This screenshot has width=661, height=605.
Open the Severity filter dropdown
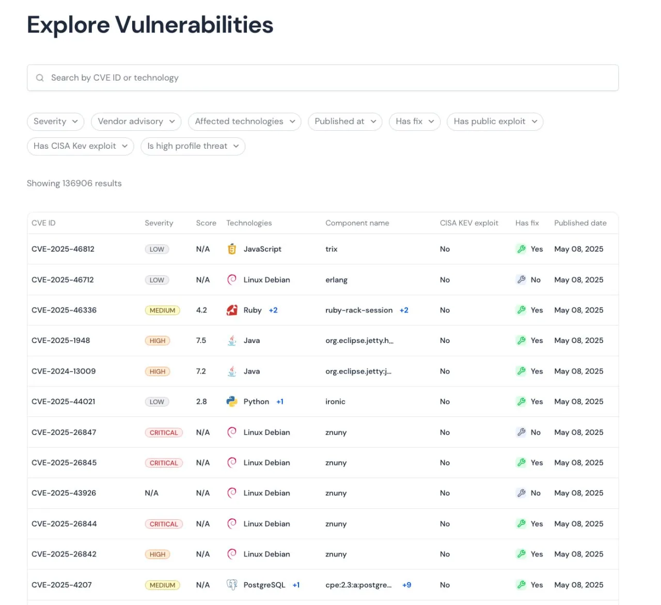click(55, 121)
